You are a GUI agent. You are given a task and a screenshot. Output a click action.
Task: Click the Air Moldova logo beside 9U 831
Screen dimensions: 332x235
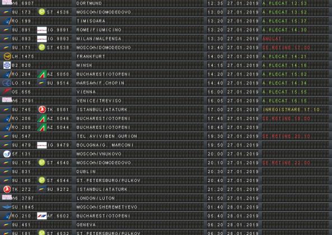(6, 172)
